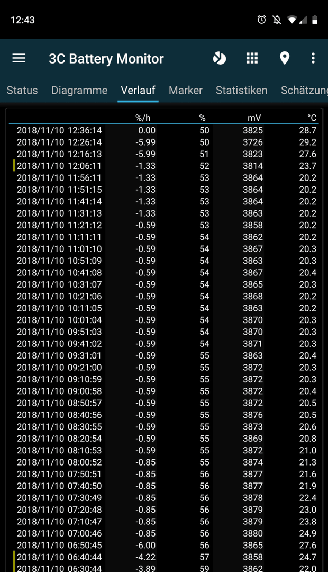Tap the battery status bar icon
Image resolution: width=328 pixels, height=572 pixels.
click(315, 20)
